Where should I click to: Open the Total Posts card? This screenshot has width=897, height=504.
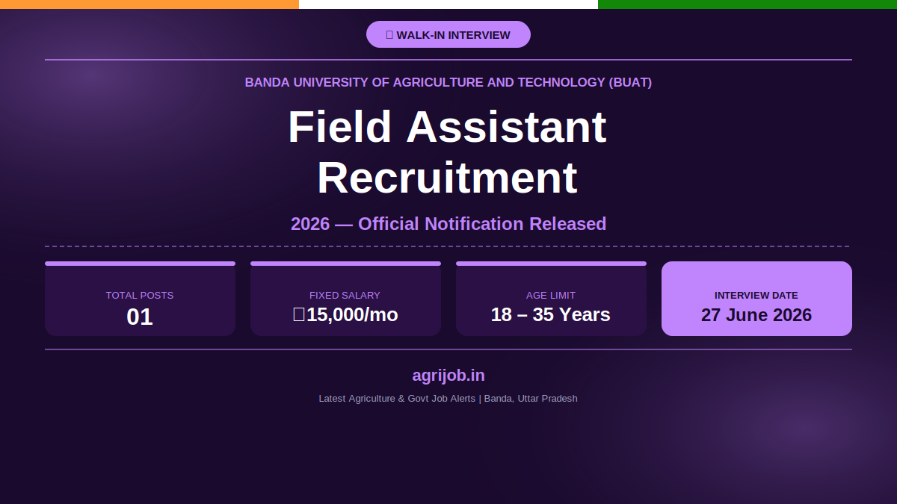coord(140,299)
